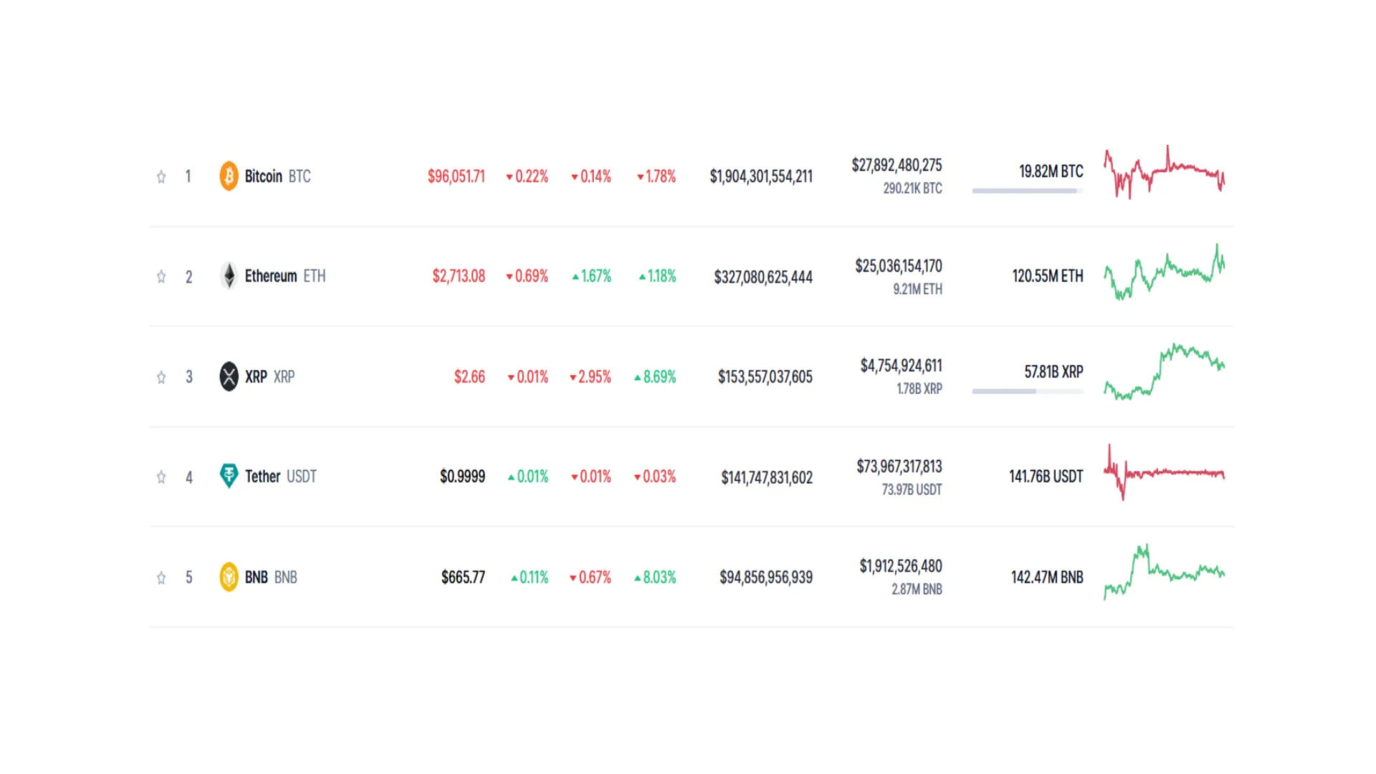Add Bitcoin to watchlist with star

point(161,176)
